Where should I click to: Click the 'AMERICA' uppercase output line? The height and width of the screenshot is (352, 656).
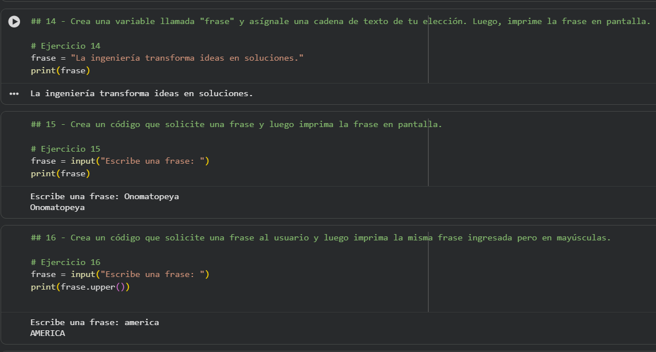(48, 333)
